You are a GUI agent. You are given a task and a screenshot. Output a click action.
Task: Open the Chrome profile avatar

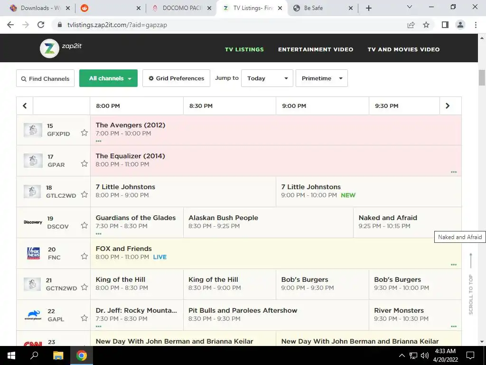[x=460, y=25]
